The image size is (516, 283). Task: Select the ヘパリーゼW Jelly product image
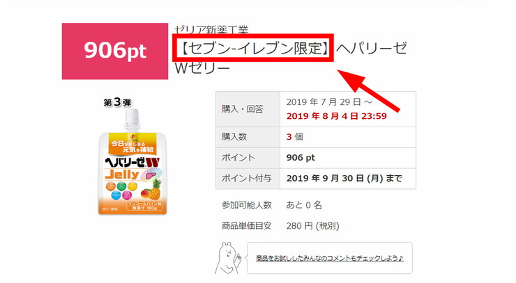(132, 161)
